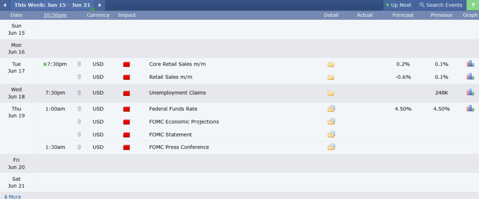Image resolution: width=479 pixels, height=199 pixels.
Task: Click graph icon for Retail Sales m/m
Action: coord(470,76)
